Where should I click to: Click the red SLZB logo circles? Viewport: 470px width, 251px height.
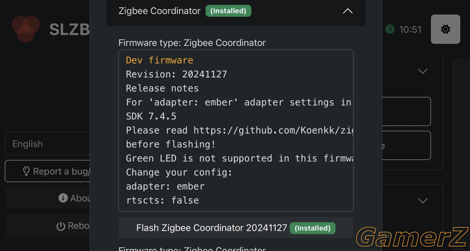coord(25,28)
